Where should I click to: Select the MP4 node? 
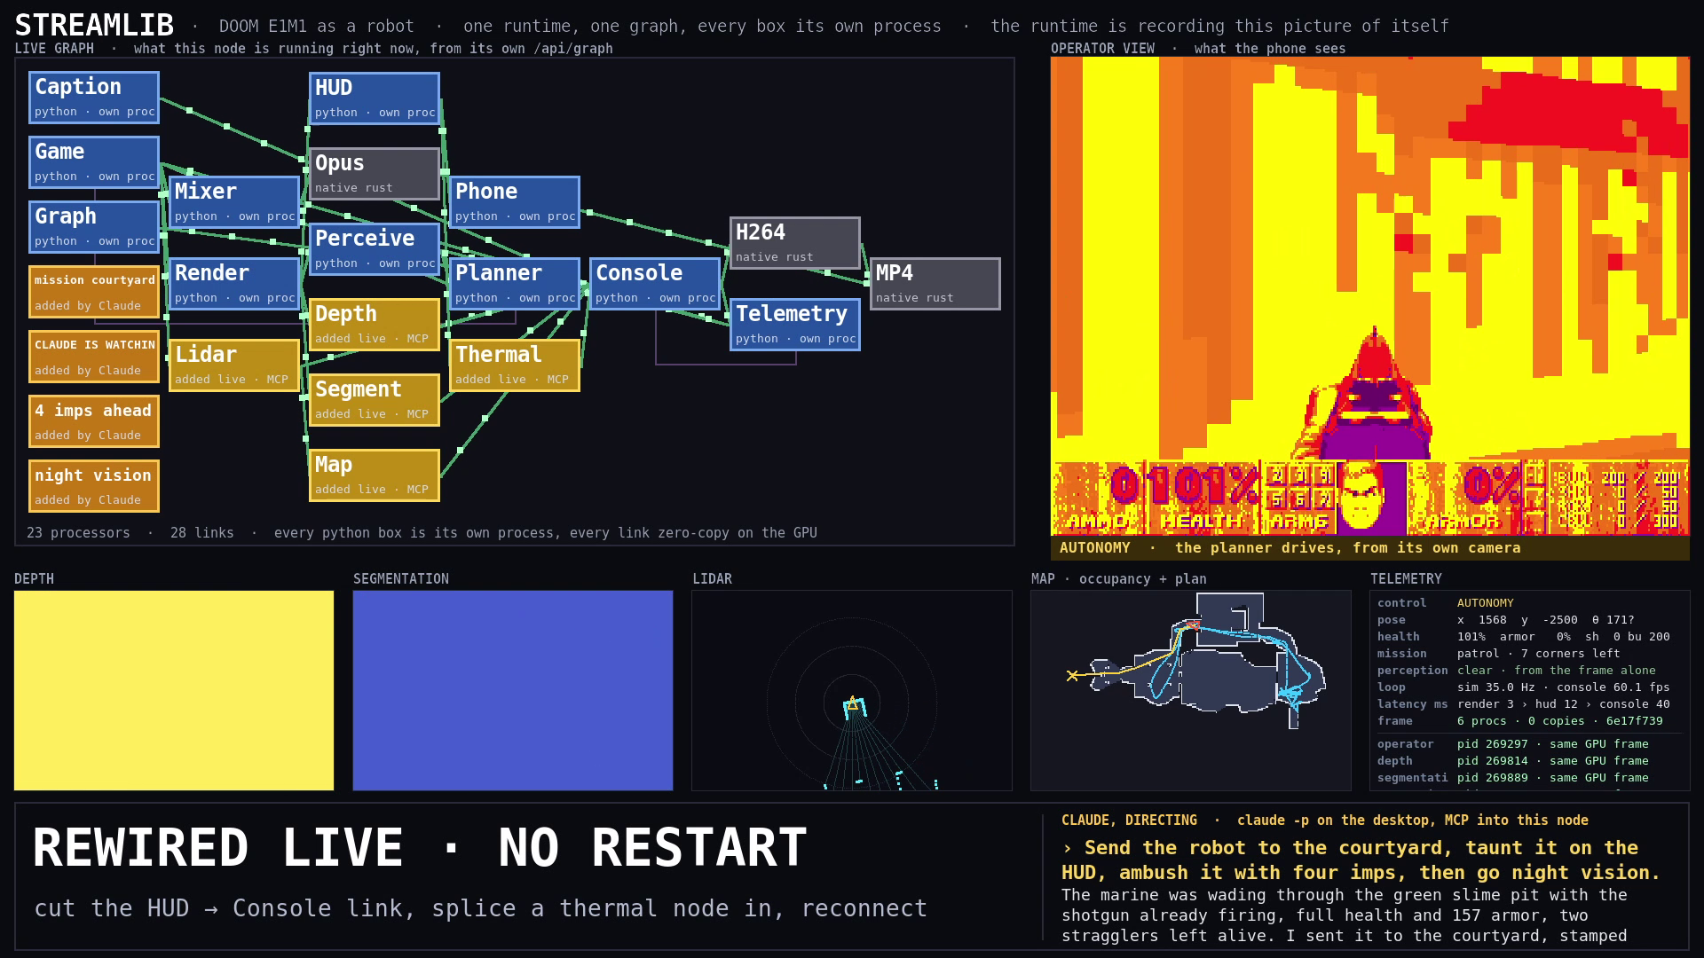coord(935,284)
